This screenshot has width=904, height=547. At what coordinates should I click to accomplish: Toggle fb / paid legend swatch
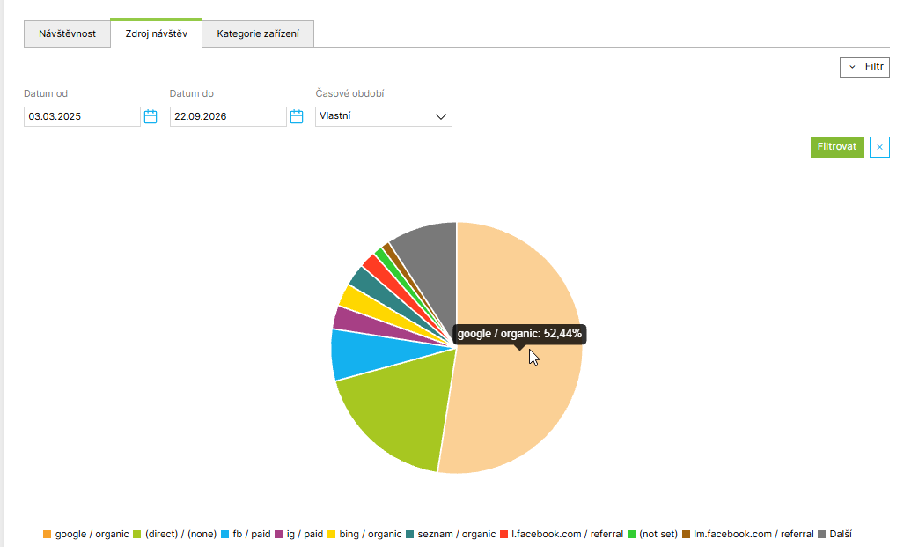click(x=224, y=535)
